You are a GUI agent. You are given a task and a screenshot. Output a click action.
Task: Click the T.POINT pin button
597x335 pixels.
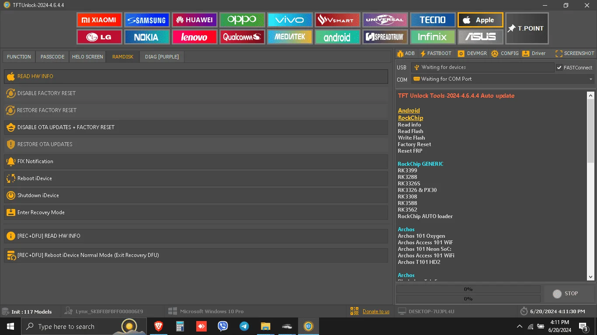pos(527,28)
